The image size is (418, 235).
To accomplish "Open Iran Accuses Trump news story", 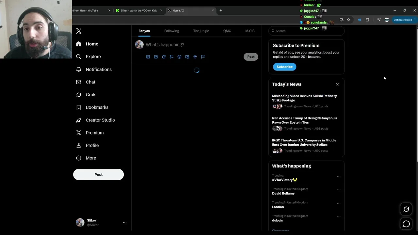I will (306, 123).
